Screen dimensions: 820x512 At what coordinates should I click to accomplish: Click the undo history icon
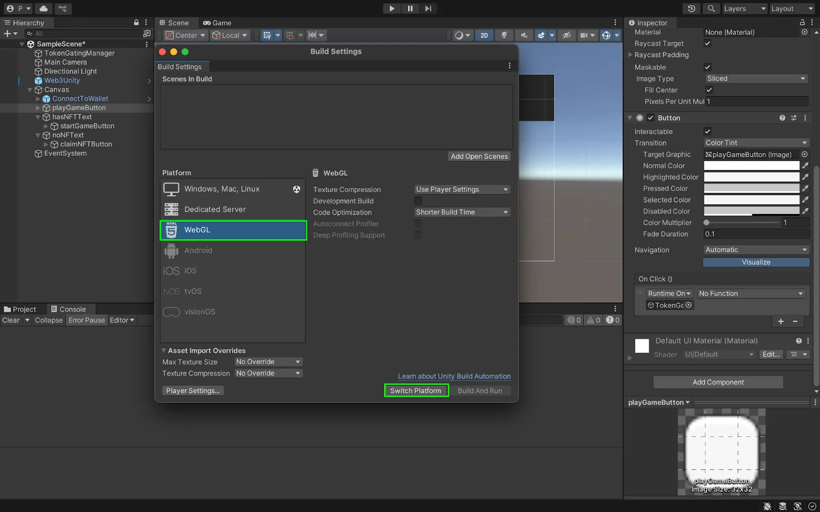tap(691, 9)
